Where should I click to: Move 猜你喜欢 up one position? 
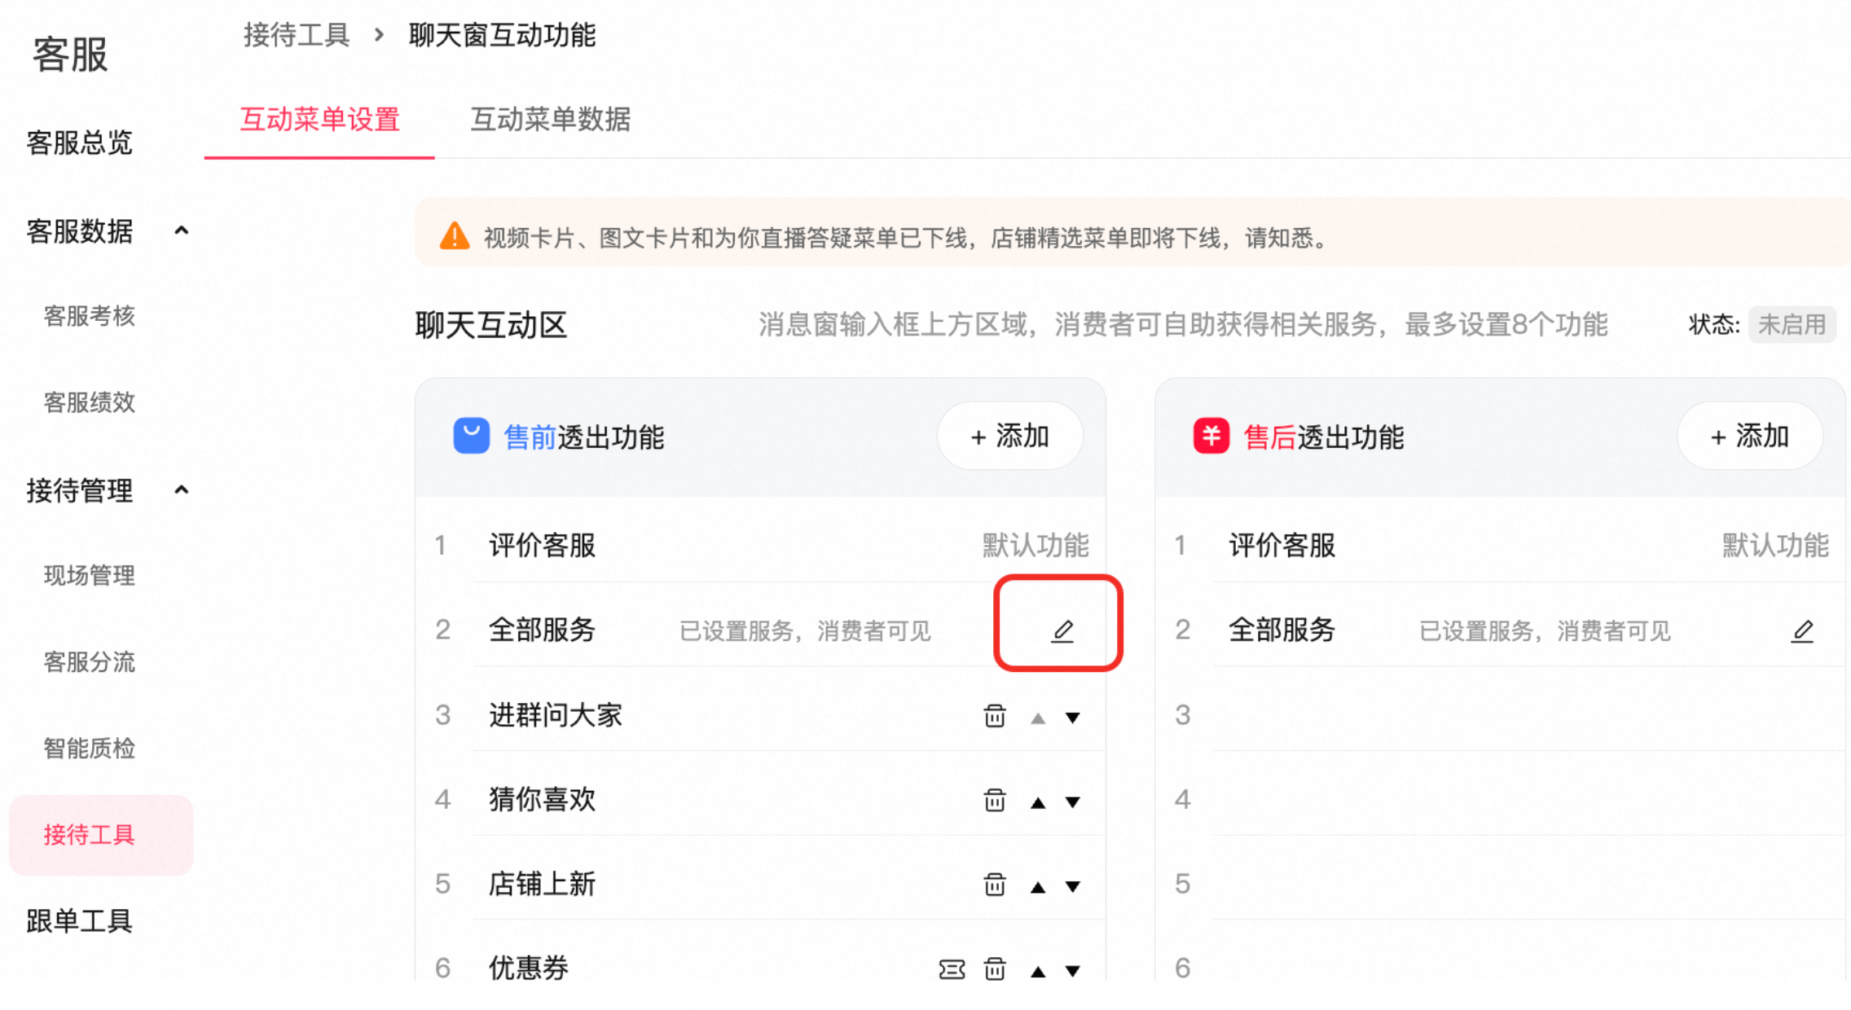click(x=1038, y=802)
